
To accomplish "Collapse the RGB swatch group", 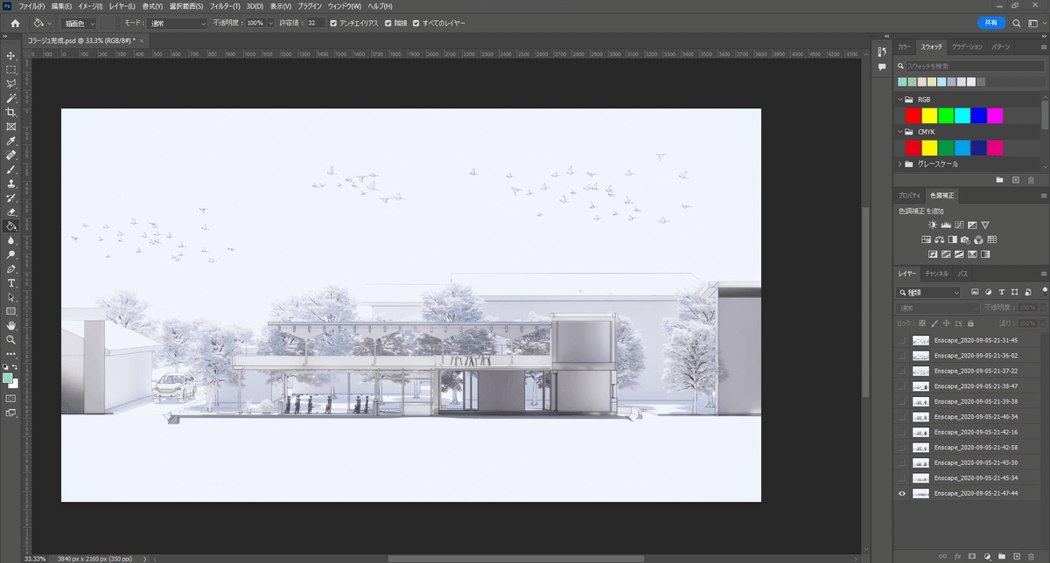I will click(900, 100).
